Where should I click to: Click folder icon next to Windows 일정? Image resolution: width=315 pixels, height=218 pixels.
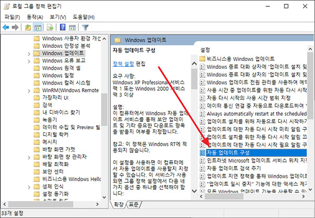[x=36, y=76]
